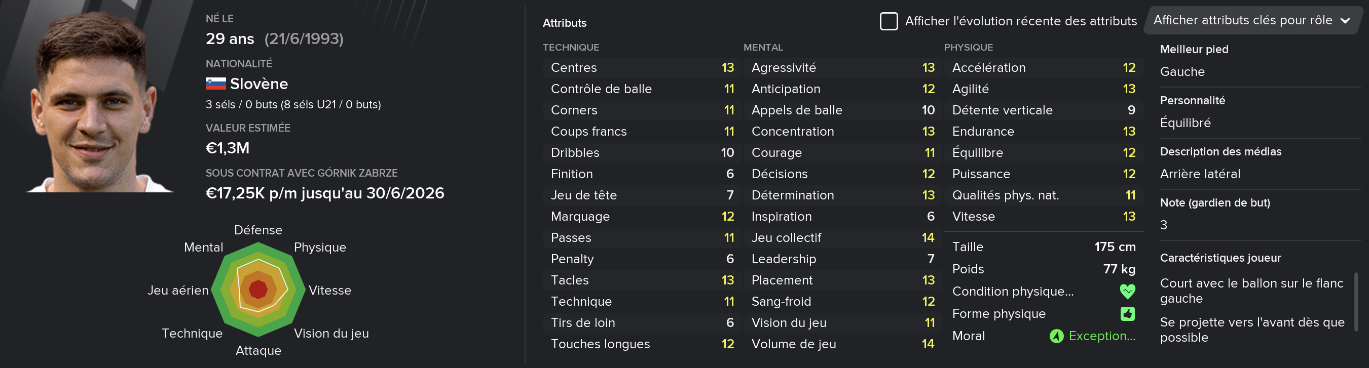Select the Accélération attribute row
1369x368 pixels.
1043,67
